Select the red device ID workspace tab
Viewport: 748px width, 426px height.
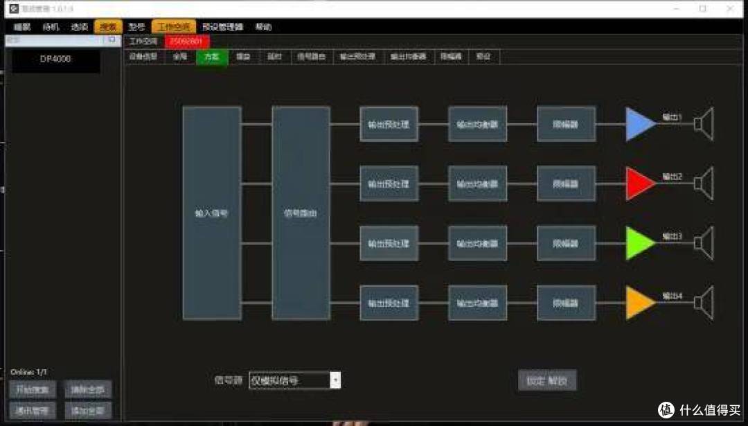(x=186, y=42)
